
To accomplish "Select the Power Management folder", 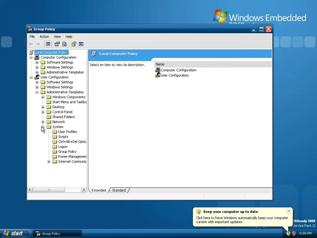I will [72, 156].
